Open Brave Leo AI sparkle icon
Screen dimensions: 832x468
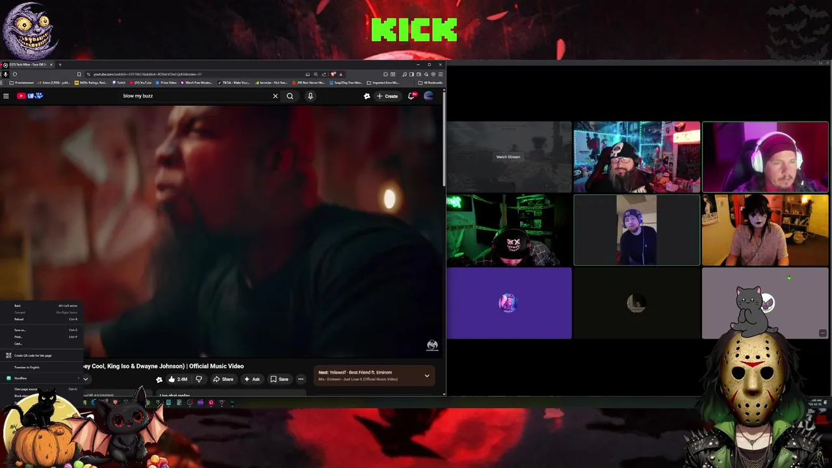426,74
